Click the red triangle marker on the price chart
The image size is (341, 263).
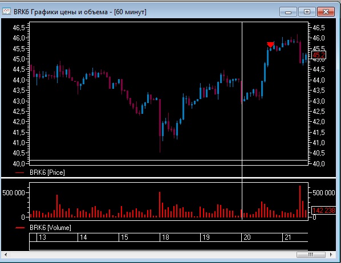(270, 44)
